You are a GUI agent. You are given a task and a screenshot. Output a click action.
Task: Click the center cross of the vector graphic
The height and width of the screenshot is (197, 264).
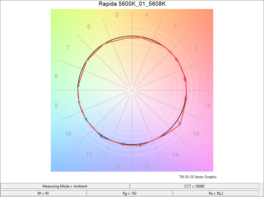(x=132, y=90)
